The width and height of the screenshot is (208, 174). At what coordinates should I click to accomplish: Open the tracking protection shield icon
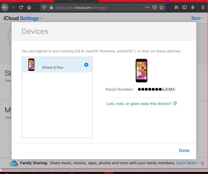point(44,8)
